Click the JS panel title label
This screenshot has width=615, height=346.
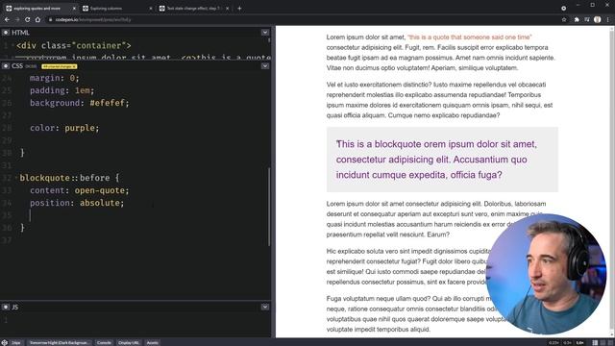[x=15, y=308]
